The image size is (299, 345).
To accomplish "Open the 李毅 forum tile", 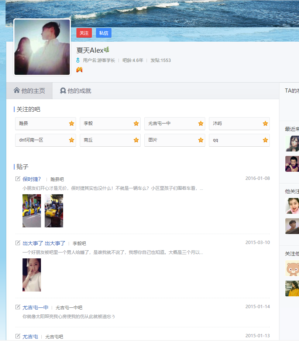I will pyautogui.click(x=110, y=123).
